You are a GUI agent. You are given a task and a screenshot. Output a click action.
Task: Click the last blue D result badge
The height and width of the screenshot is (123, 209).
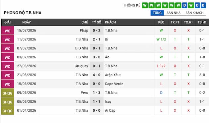(x=203, y=5)
